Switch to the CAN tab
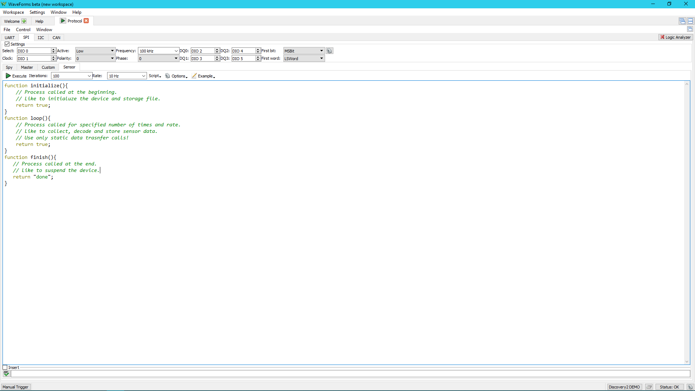Image resolution: width=695 pixels, height=391 pixels. pos(56,38)
